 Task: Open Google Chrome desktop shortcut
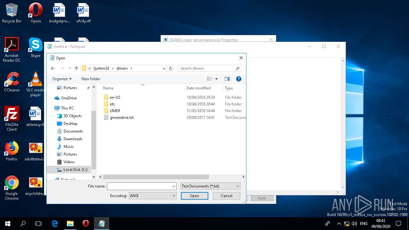point(12,188)
